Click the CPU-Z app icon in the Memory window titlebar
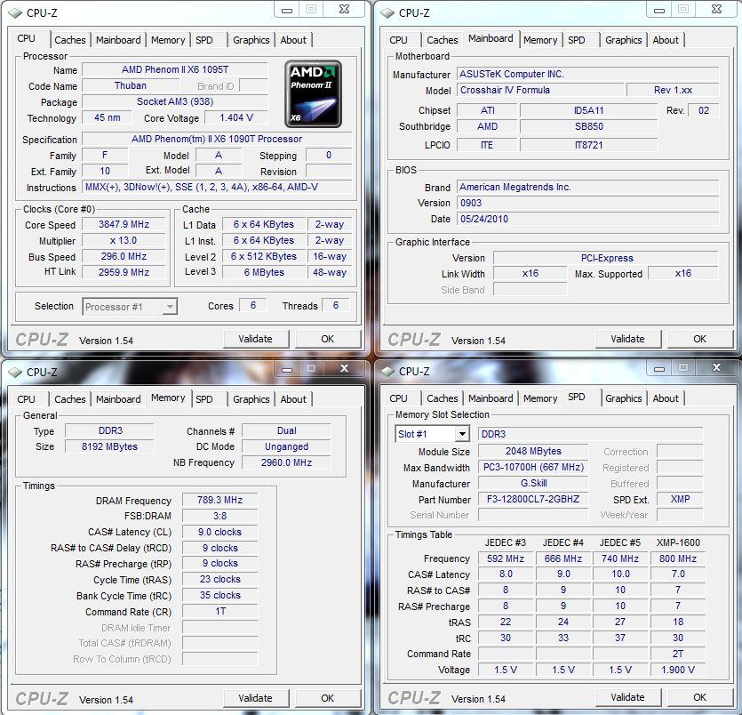Screen dimensions: 742x715 point(16,373)
